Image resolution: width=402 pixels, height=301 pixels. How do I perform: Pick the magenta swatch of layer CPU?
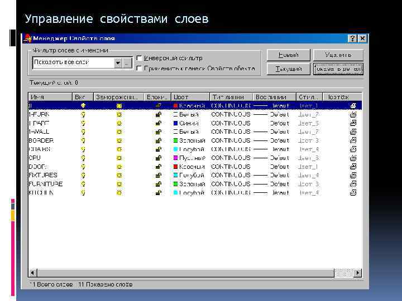(x=176, y=158)
